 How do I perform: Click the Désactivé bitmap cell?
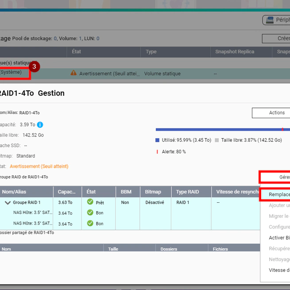click(x=155, y=202)
